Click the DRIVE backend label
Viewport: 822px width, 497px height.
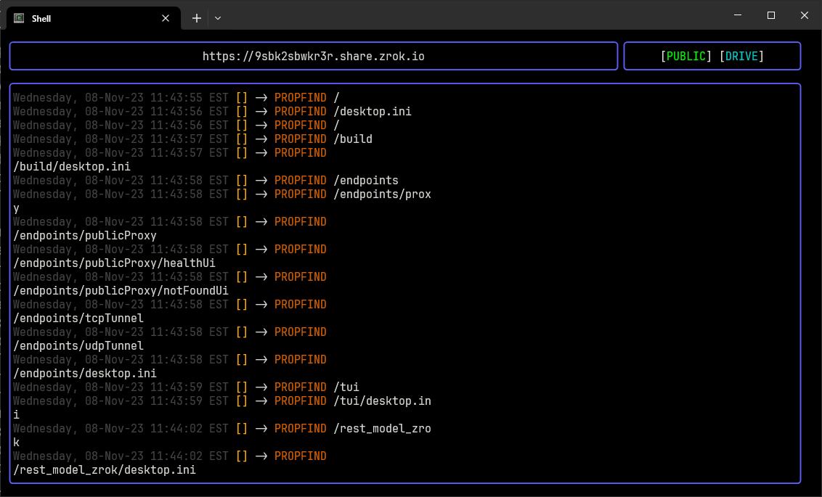pyautogui.click(x=741, y=56)
